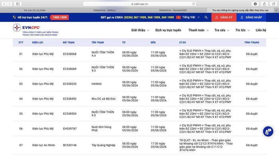
Task: Expand the Tra cứu menu
Action: [x=222, y=30]
